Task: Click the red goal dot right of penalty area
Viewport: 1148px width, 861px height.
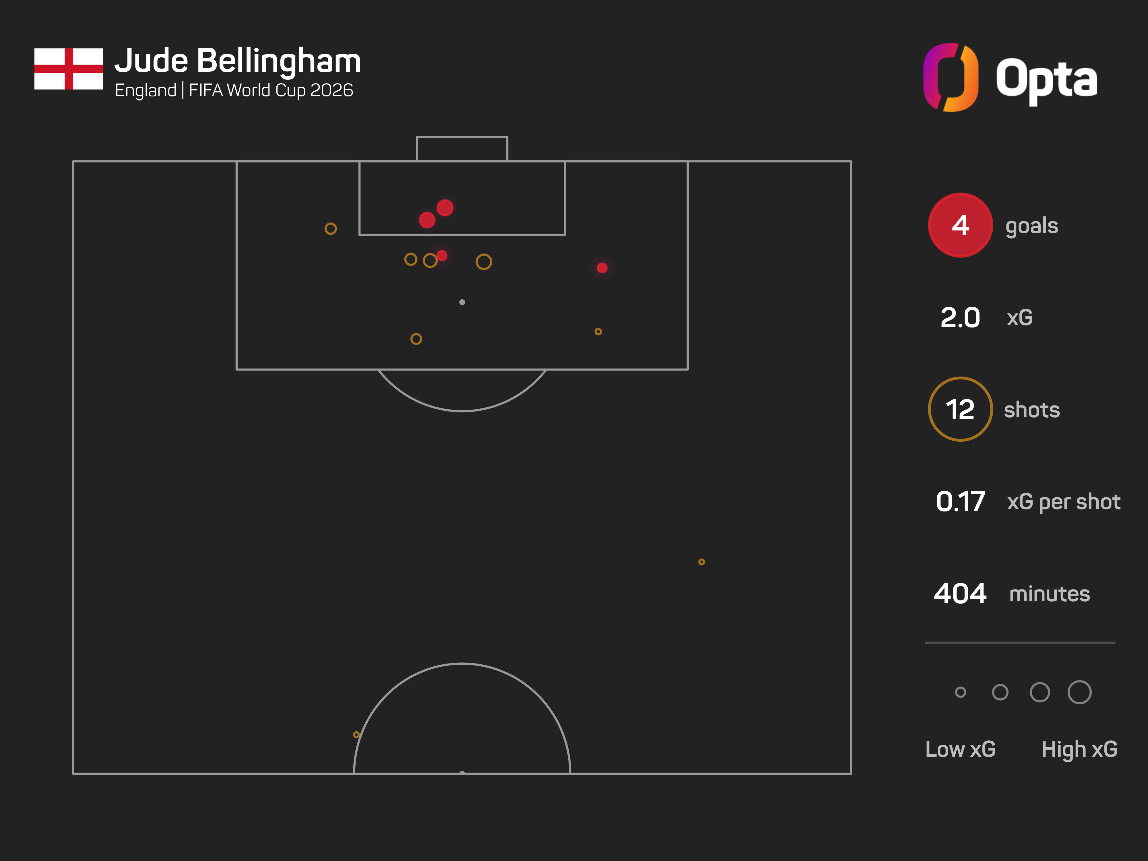Action: coord(602,268)
